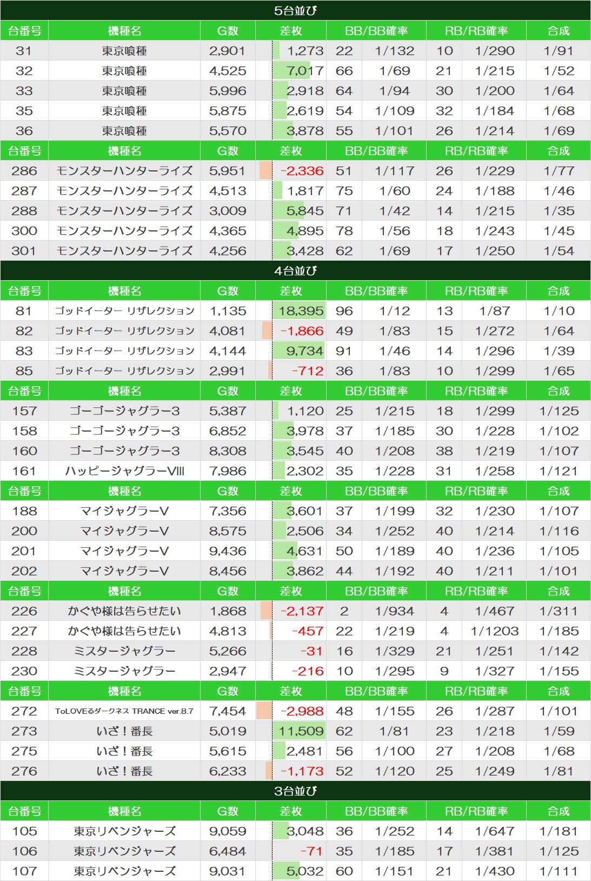Select BB rate 1/56 for machine 300
This screenshot has width=591, height=881.
point(395,231)
